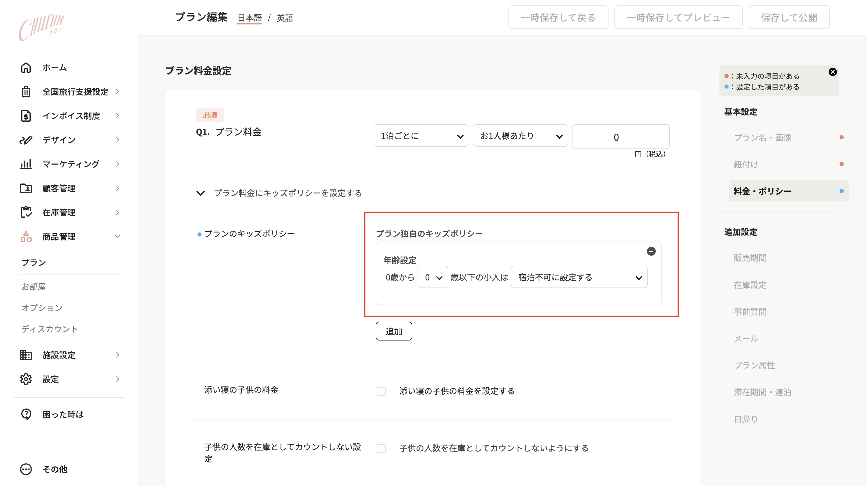Select the 商品管理 shapes icon

(26, 237)
